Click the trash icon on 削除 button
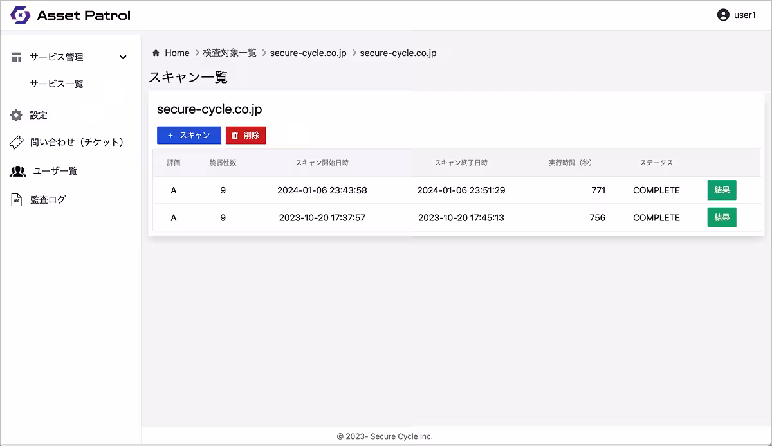The height and width of the screenshot is (446, 772). (234, 136)
